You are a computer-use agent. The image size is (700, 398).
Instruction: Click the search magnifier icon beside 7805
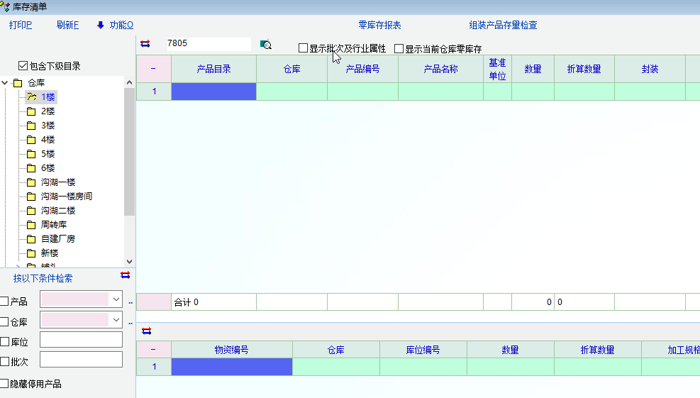(x=266, y=44)
